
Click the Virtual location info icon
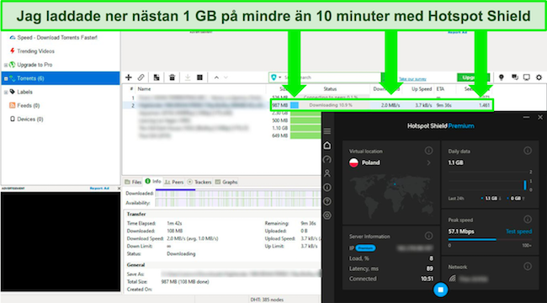coord(428,151)
